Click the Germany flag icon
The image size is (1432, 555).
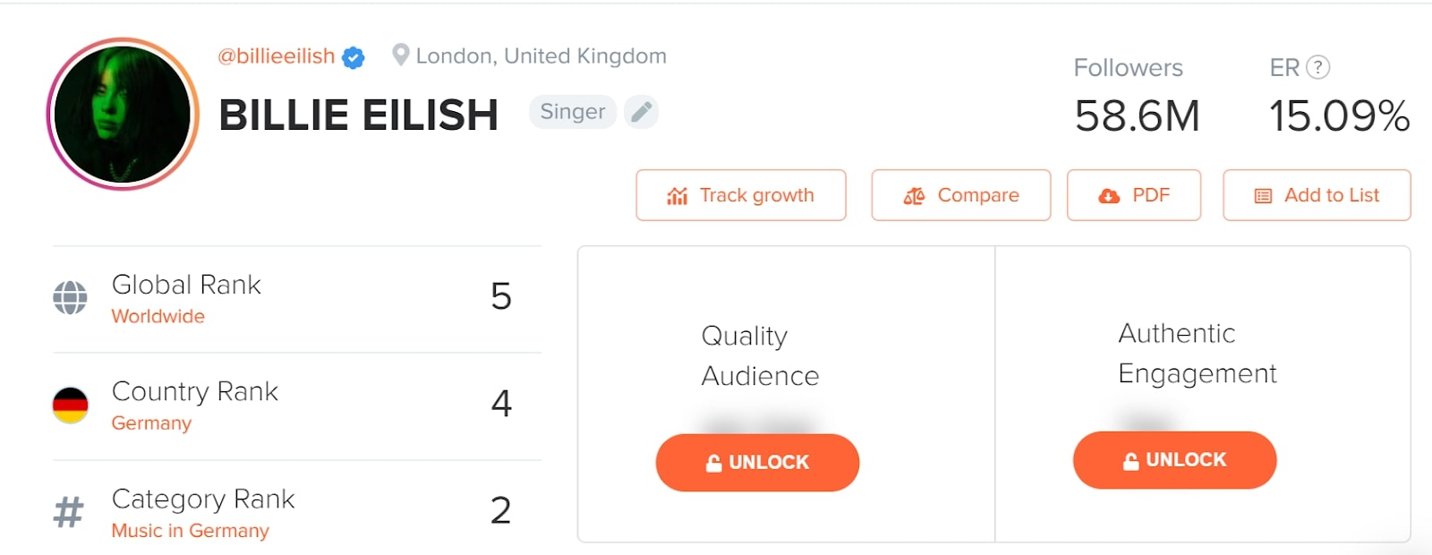[70, 405]
